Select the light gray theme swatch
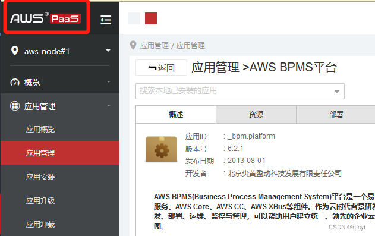The height and width of the screenshot is (236, 375). coord(134,18)
